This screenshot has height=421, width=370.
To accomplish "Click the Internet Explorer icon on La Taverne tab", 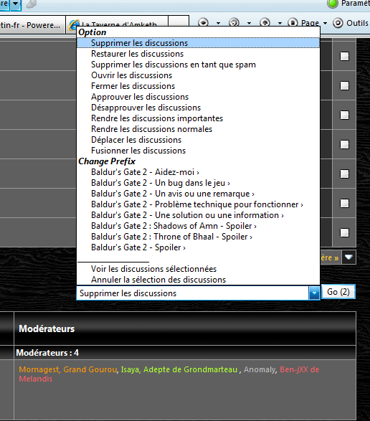I will coord(74,25).
